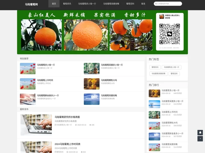
Task: Focus the search input field in header
Action: point(168,4)
